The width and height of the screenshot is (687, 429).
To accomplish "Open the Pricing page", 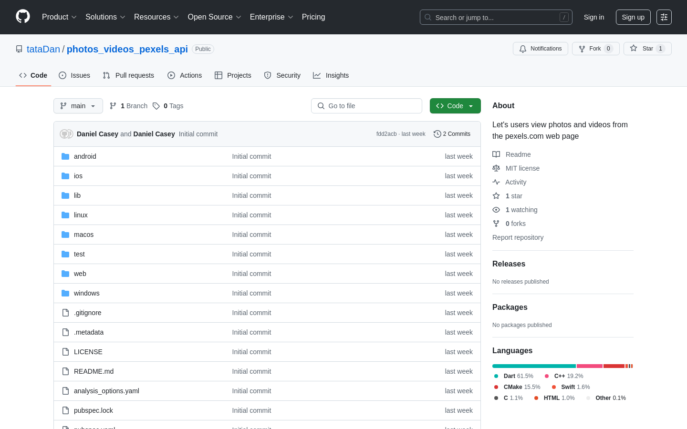I will click(313, 17).
